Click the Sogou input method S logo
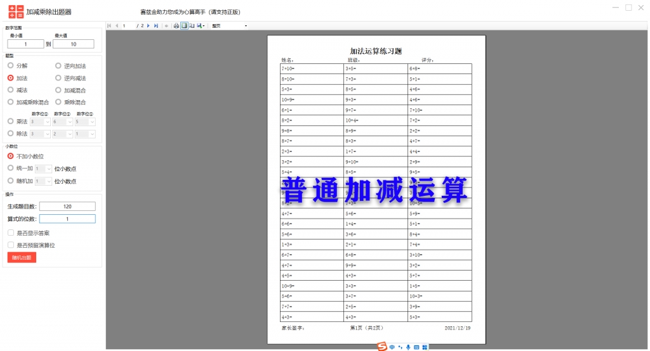The height and width of the screenshot is (351, 650). click(x=382, y=347)
